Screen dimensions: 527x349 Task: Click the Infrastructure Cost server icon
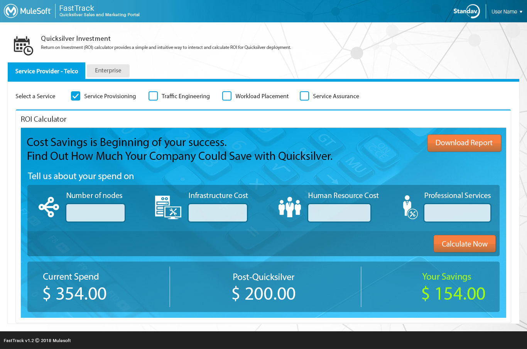[x=168, y=207]
